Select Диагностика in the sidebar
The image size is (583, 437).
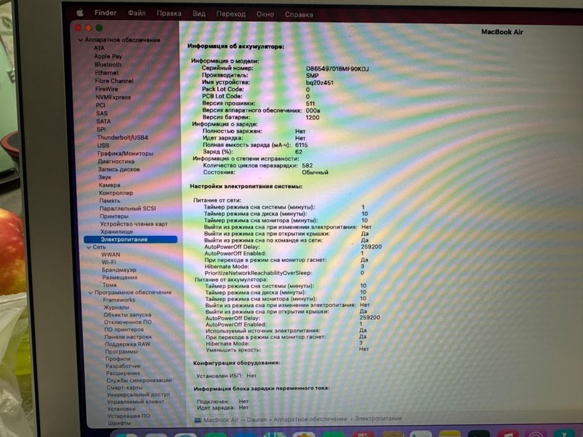(x=116, y=161)
